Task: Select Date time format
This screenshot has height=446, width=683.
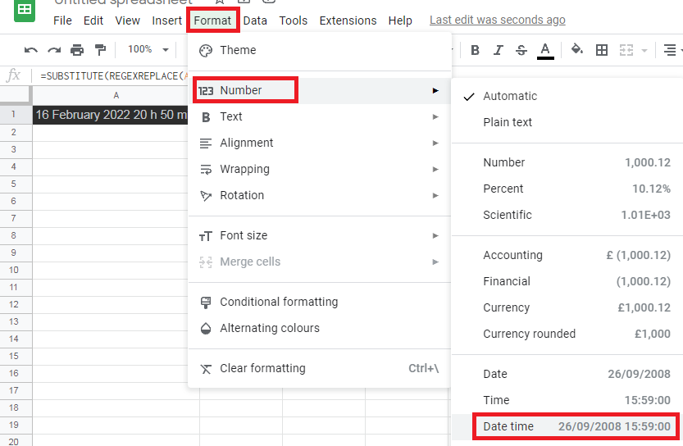Action: [567, 426]
